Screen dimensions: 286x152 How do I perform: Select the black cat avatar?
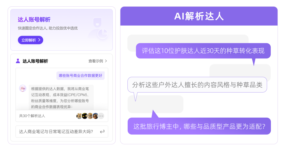(84, 116)
